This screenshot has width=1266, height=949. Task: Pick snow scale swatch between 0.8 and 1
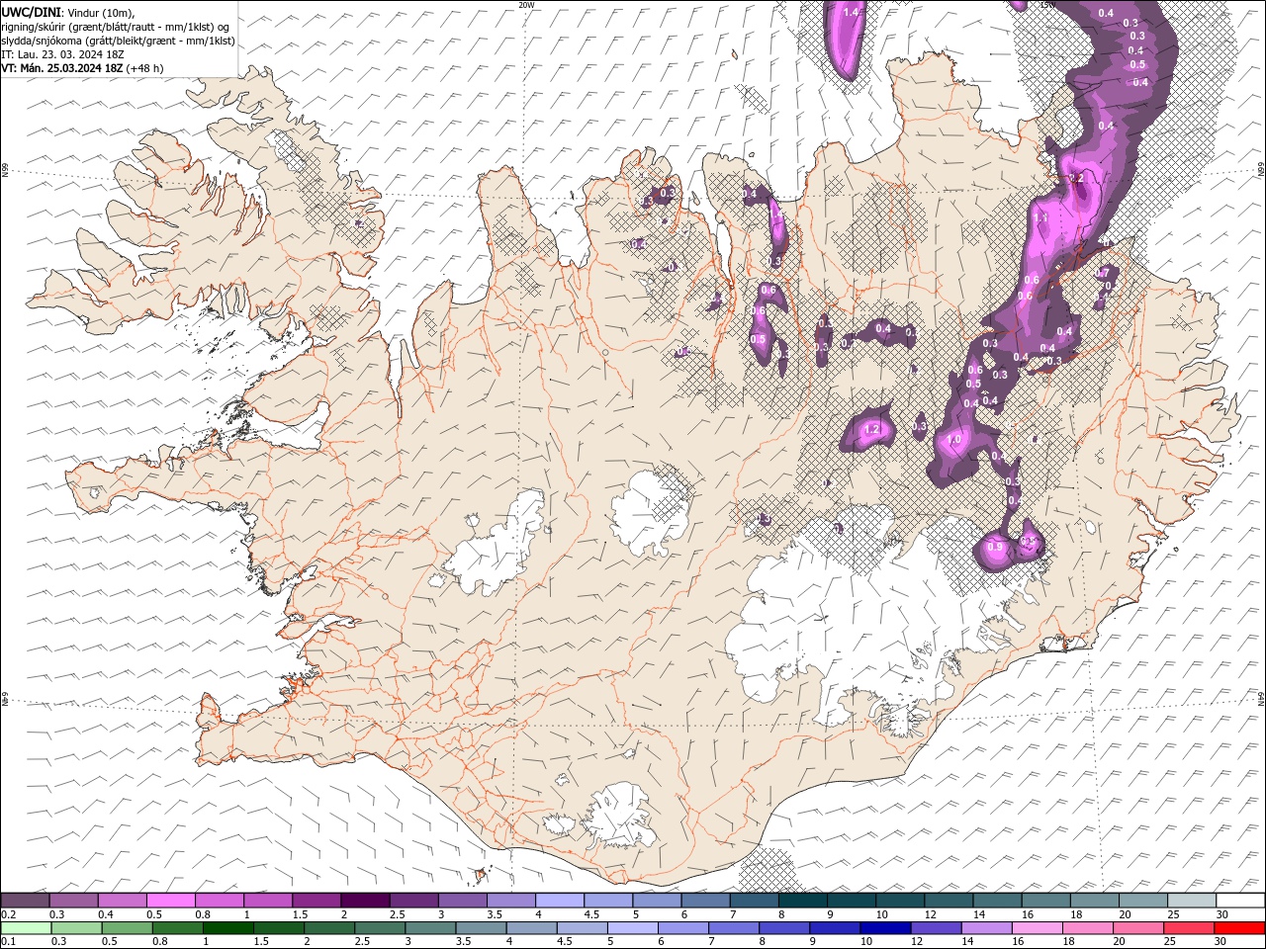point(219,901)
